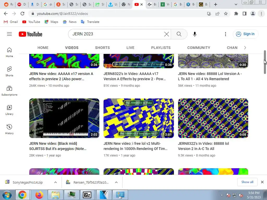Close the active YouTube tab
The width and height of the screenshot is (267, 200).
pyautogui.click(x=142, y=5)
